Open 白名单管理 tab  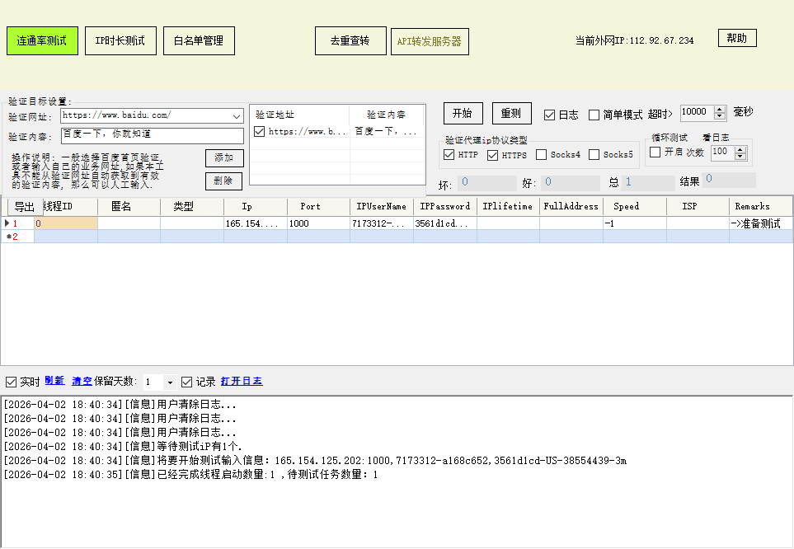pyautogui.click(x=199, y=40)
